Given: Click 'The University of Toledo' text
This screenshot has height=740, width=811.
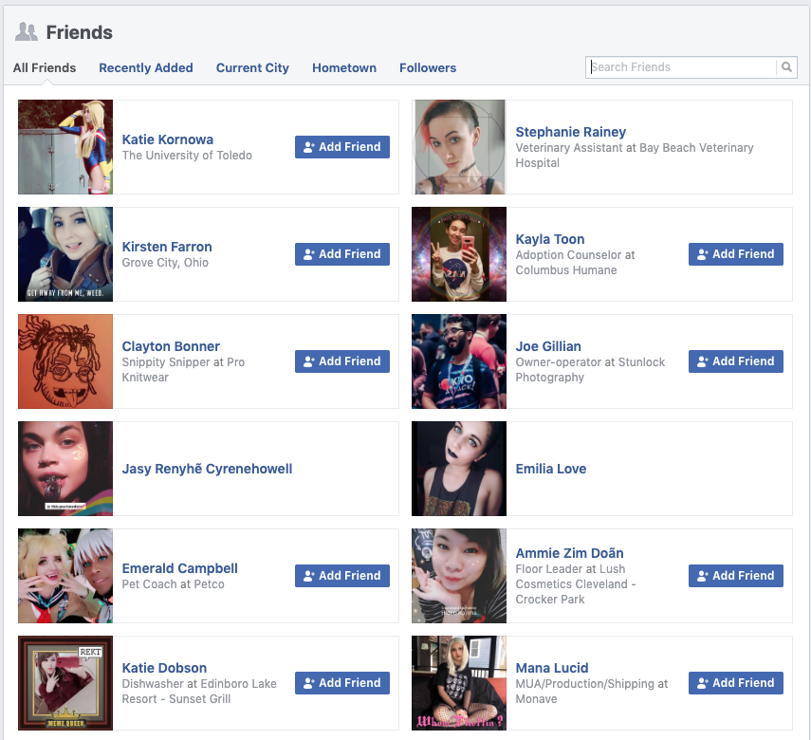Looking at the screenshot, I should (187, 156).
